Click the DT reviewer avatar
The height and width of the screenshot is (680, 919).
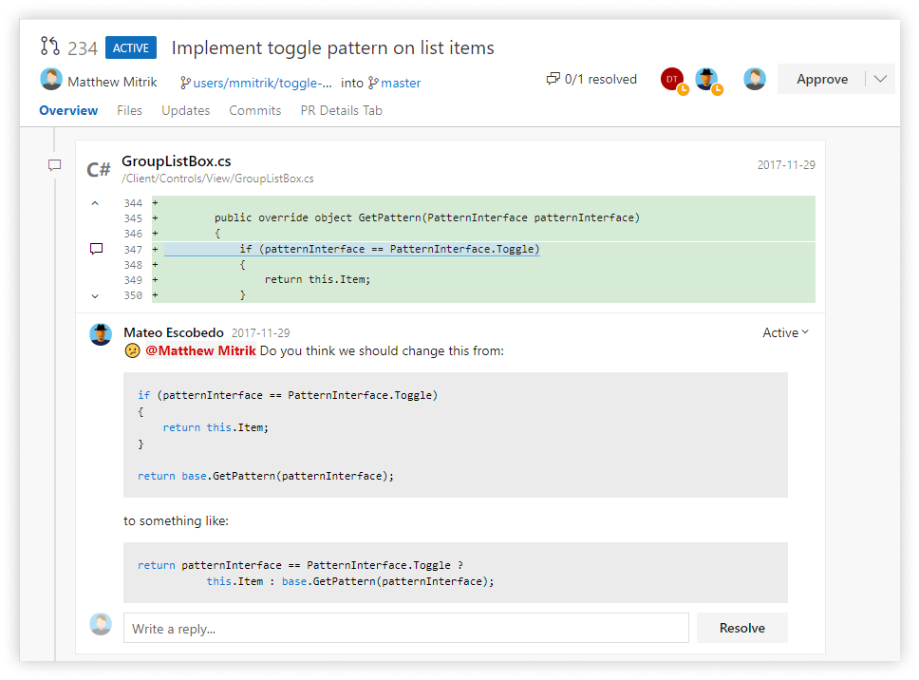tap(671, 79)
